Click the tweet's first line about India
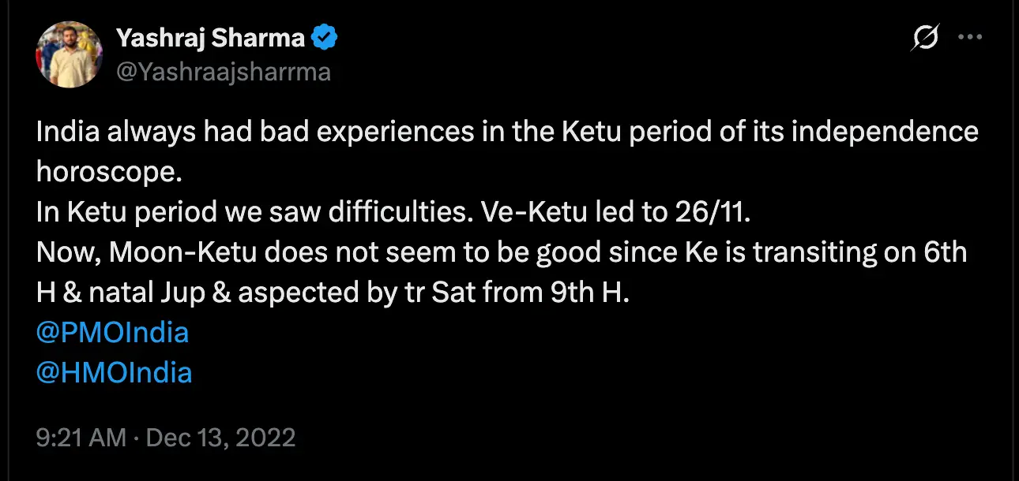The width and height of the screenshot is (1019, 481). 506,132
